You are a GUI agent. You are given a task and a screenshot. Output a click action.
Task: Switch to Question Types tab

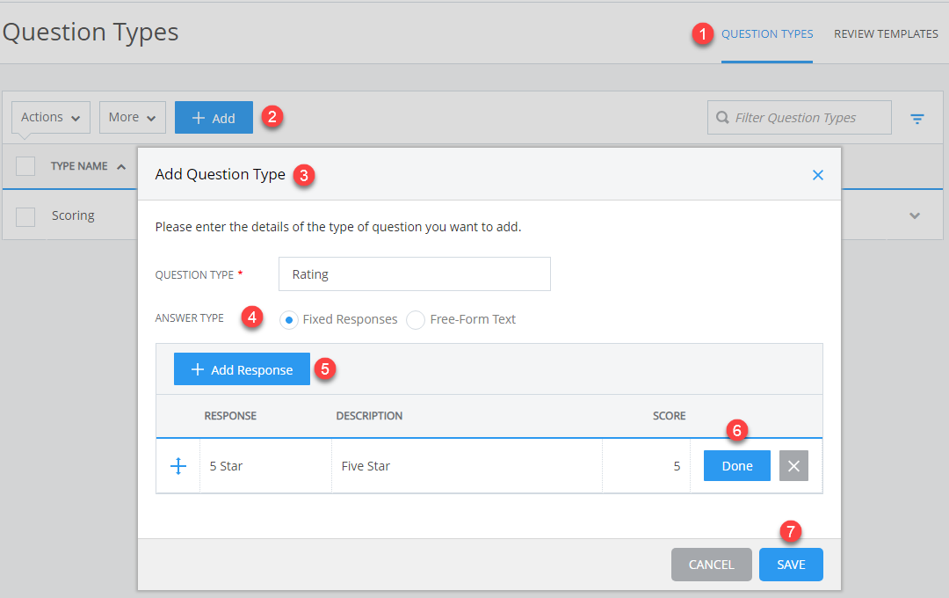(x=767, y=34)
